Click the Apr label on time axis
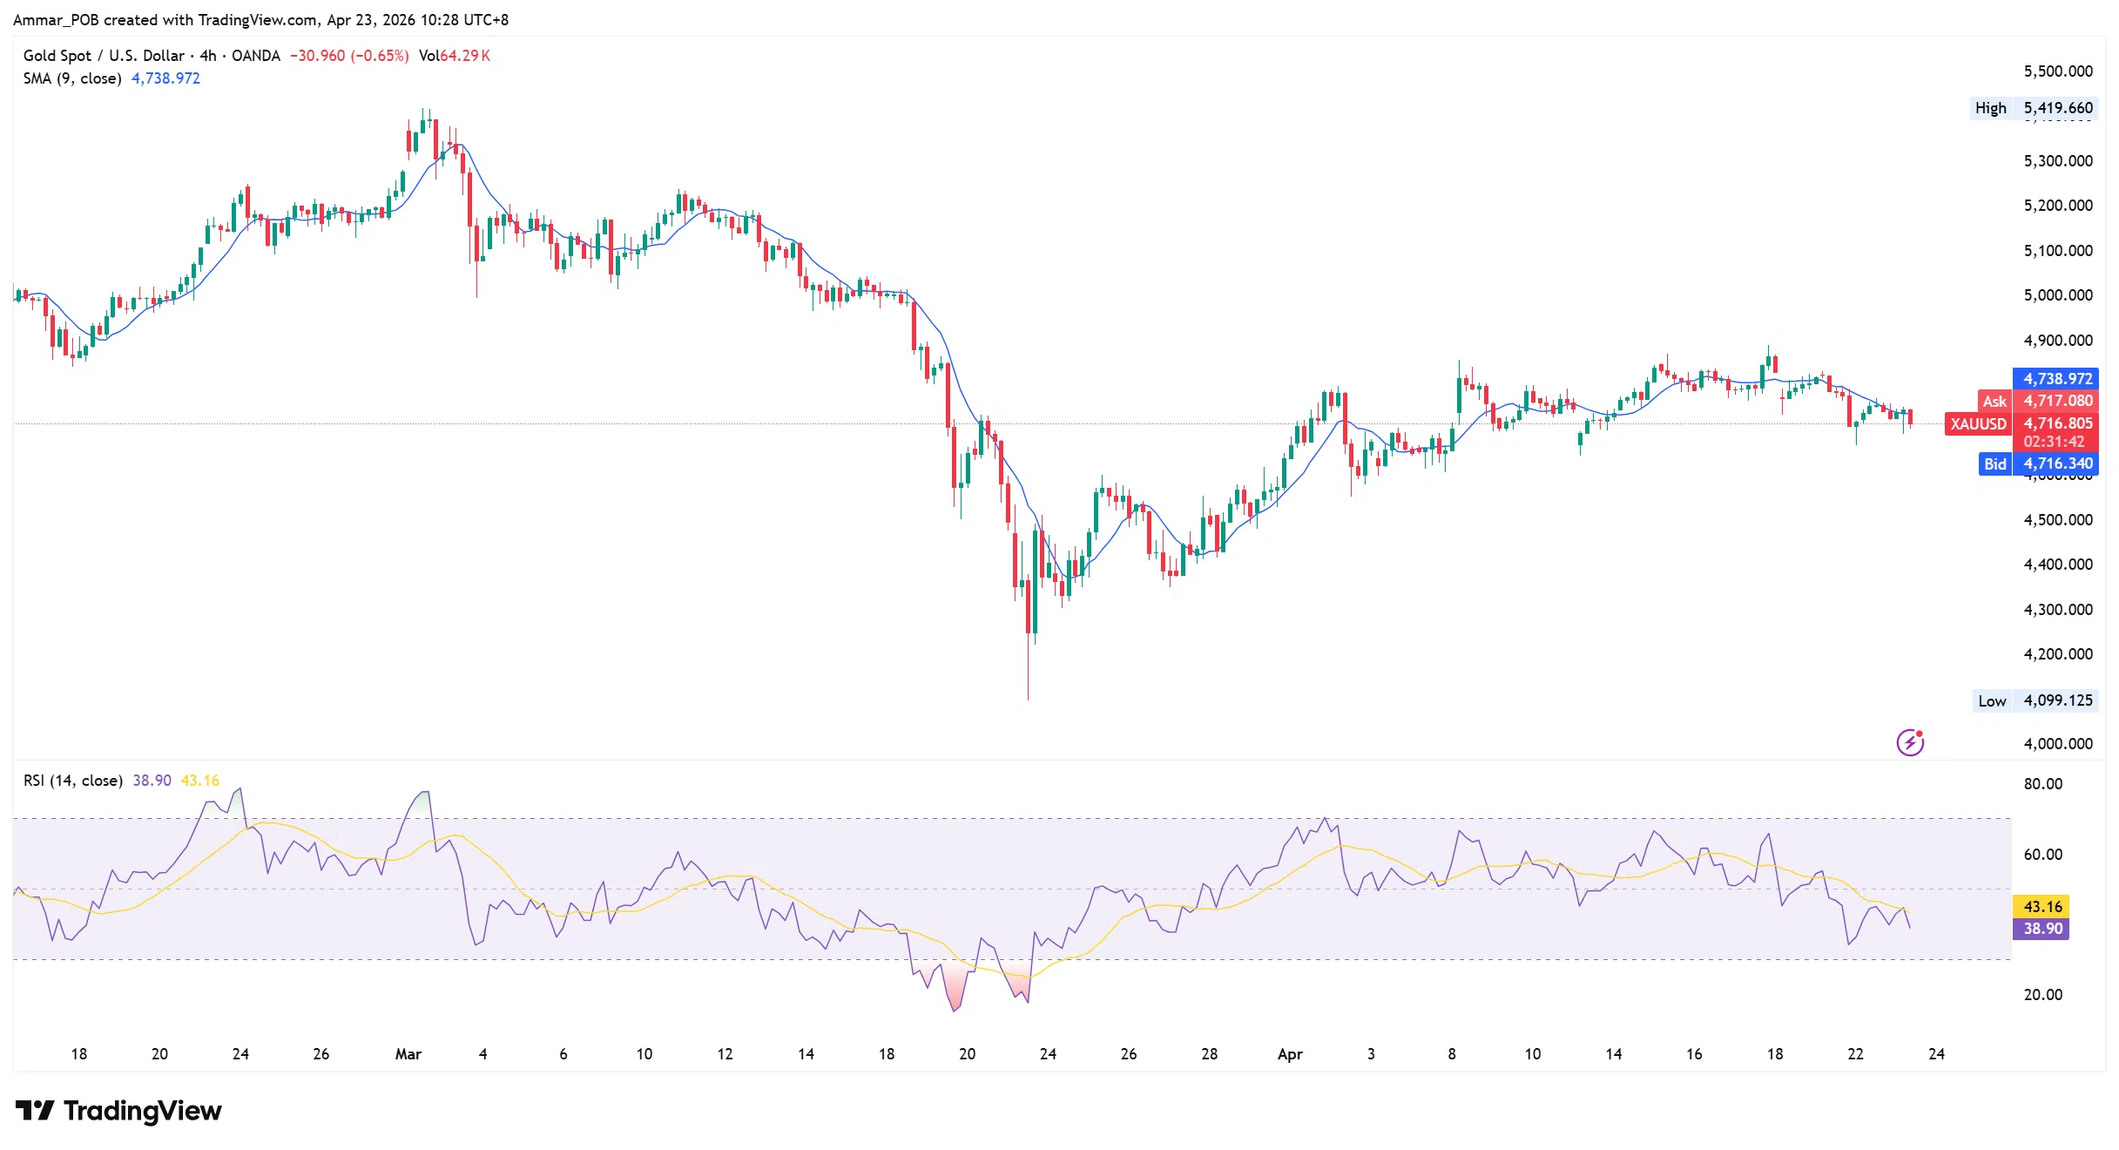Image resolution: width=2119 pixels, height=1150 pixels. tap(1290, 1054)
